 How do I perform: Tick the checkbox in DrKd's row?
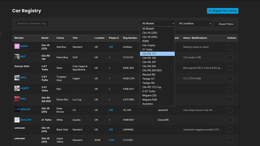point(230,78)
